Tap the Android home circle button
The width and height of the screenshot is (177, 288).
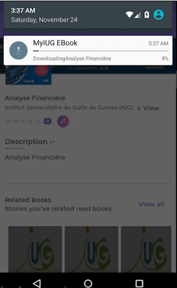coord(88,283)
